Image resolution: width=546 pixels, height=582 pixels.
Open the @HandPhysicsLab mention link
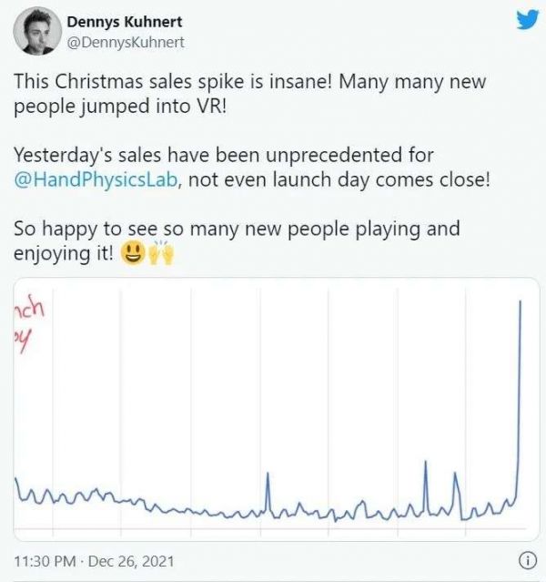pos(96,180)
